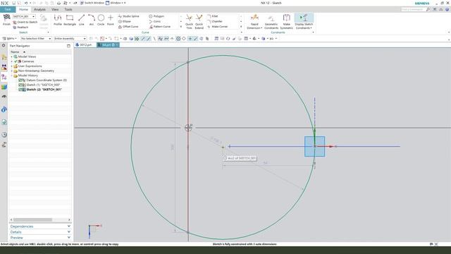Expand the Model Views tree node

12,56
